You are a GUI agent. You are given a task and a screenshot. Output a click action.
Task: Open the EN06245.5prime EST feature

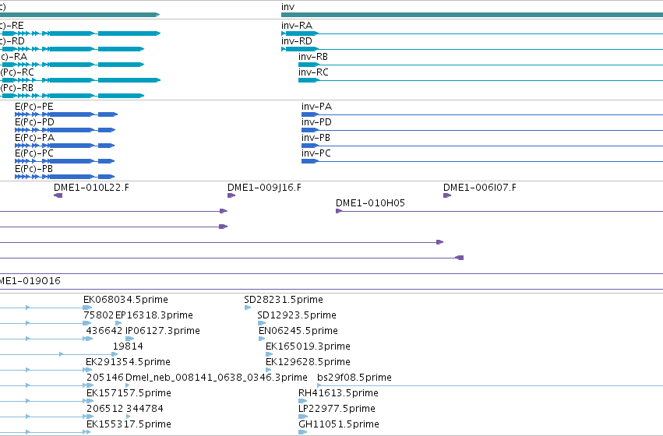(x=262, y=339)
